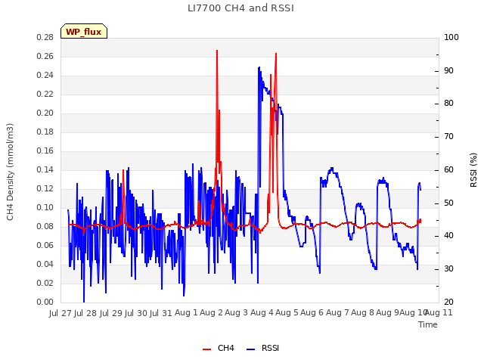Click the 0.14 left axis value
This screenshot has height=363, width=484.
(45, 169)
